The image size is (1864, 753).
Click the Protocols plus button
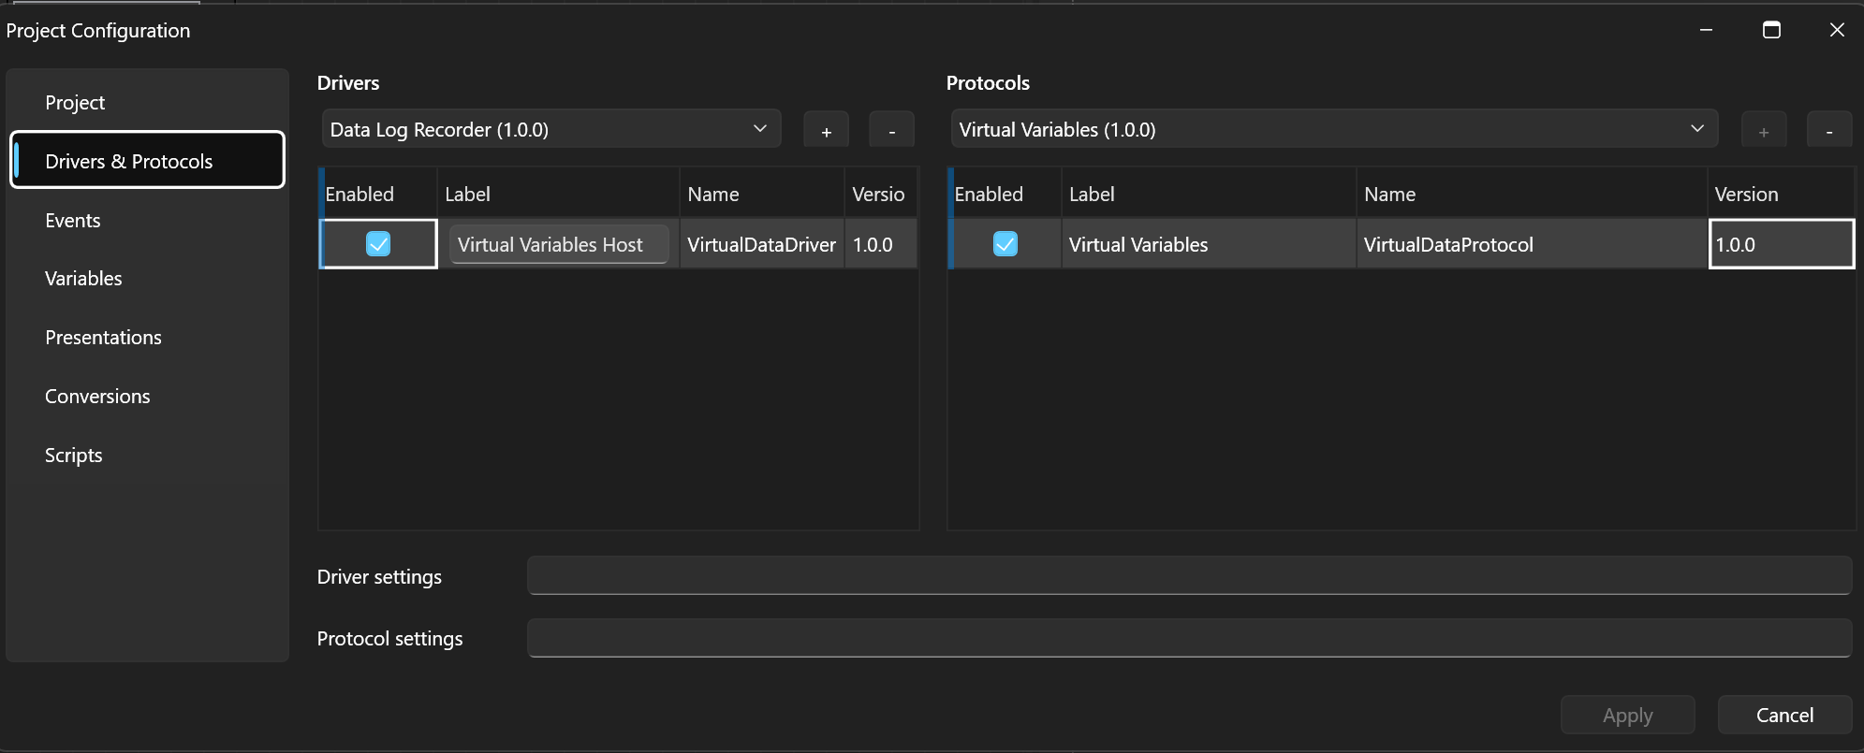coord(1764,130)
